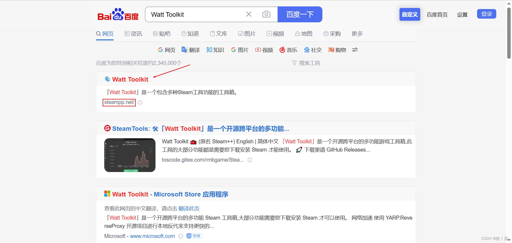
Task: Click toscode.gitee.com URL
Action: click(x=203, y=160)
